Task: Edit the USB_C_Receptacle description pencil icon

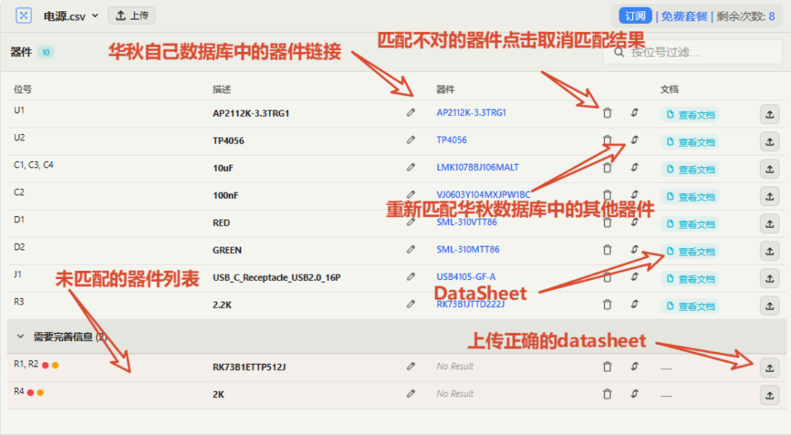Action: (x=411, y=277)
